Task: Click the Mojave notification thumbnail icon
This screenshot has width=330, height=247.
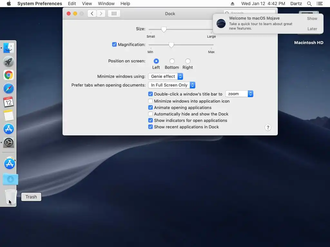Action: click(x=221, y=23)
